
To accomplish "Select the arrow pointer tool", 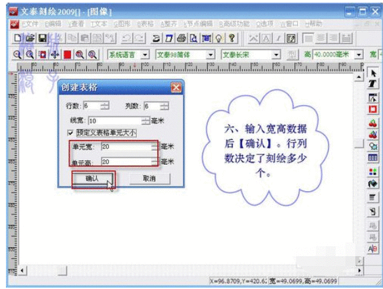I will pyautogui.click(x=372, y=73).
